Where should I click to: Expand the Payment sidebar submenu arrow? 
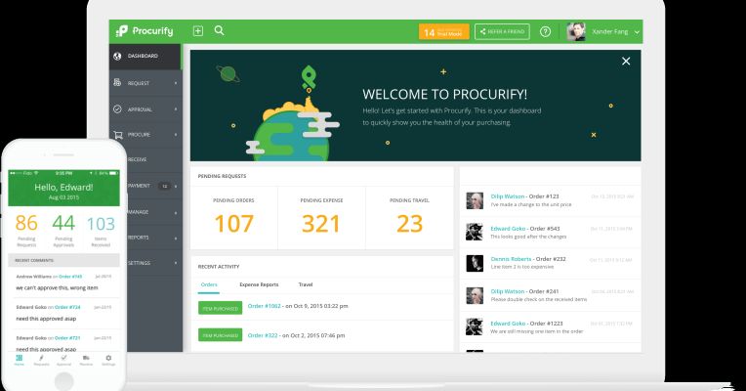176,186
